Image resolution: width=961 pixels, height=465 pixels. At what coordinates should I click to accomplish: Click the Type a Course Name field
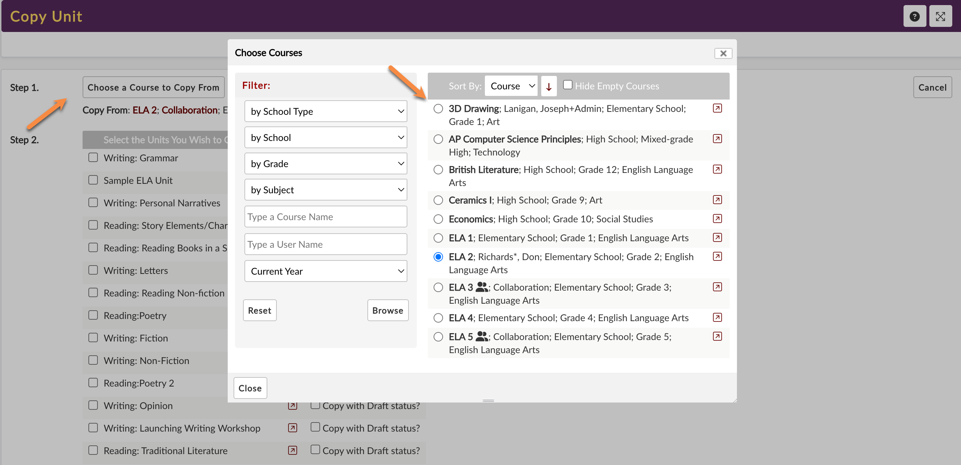point(325,217)
